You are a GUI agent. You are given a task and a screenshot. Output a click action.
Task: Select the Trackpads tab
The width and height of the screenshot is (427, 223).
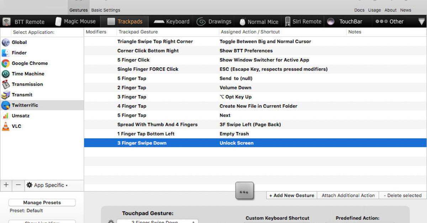125,22
